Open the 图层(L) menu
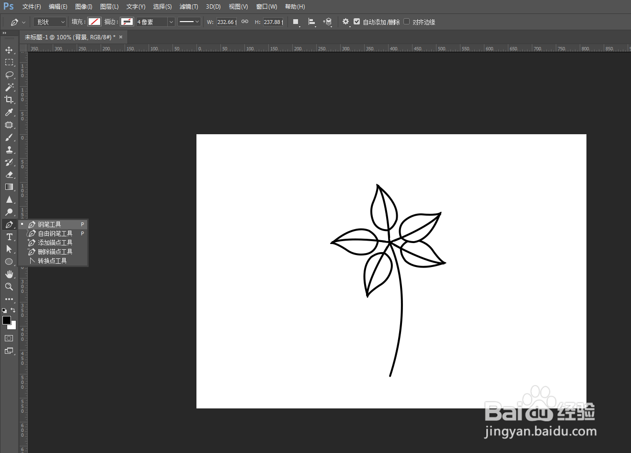 point(109,7)
